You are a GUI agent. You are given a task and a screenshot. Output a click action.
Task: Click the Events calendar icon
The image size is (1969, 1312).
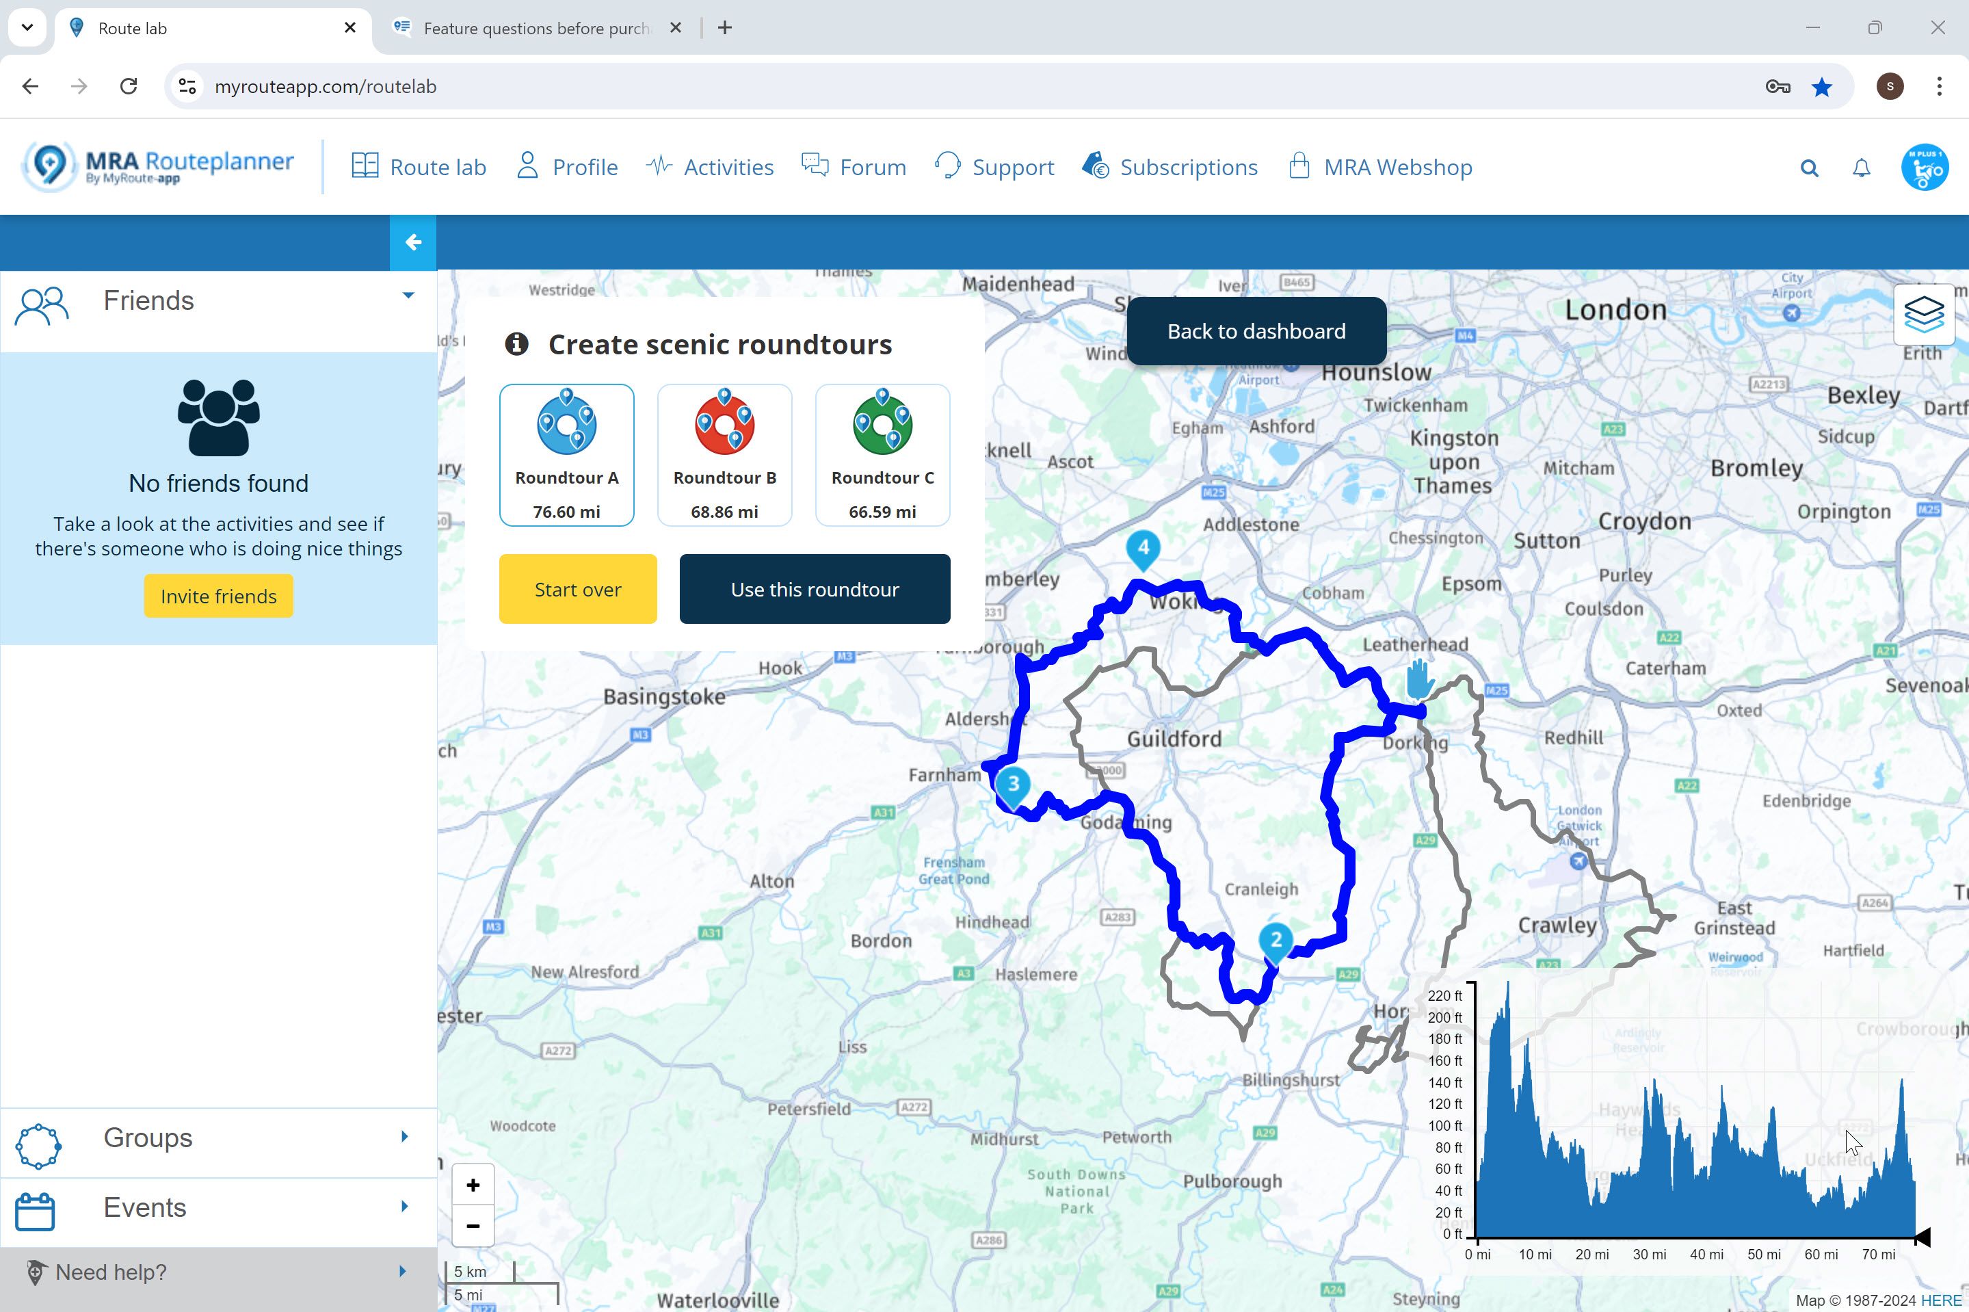click(x=35, y=1211)
